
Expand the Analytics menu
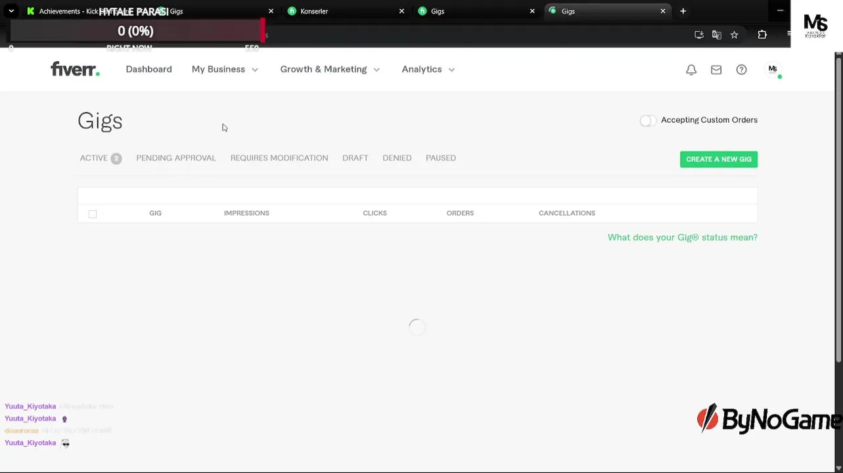pos(428,69)
